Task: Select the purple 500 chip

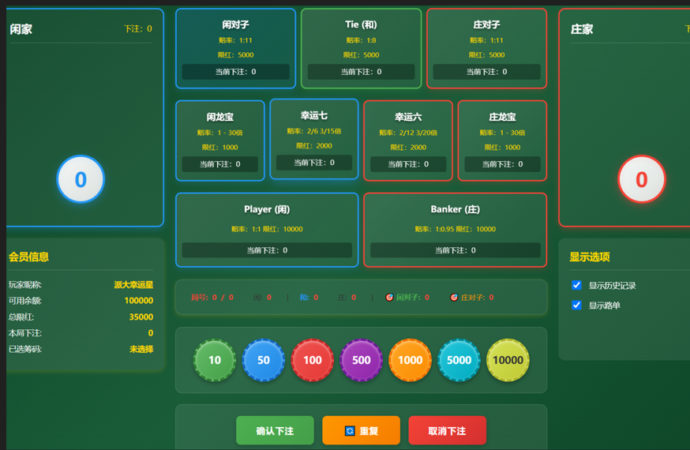Action: tap(362, 360)
